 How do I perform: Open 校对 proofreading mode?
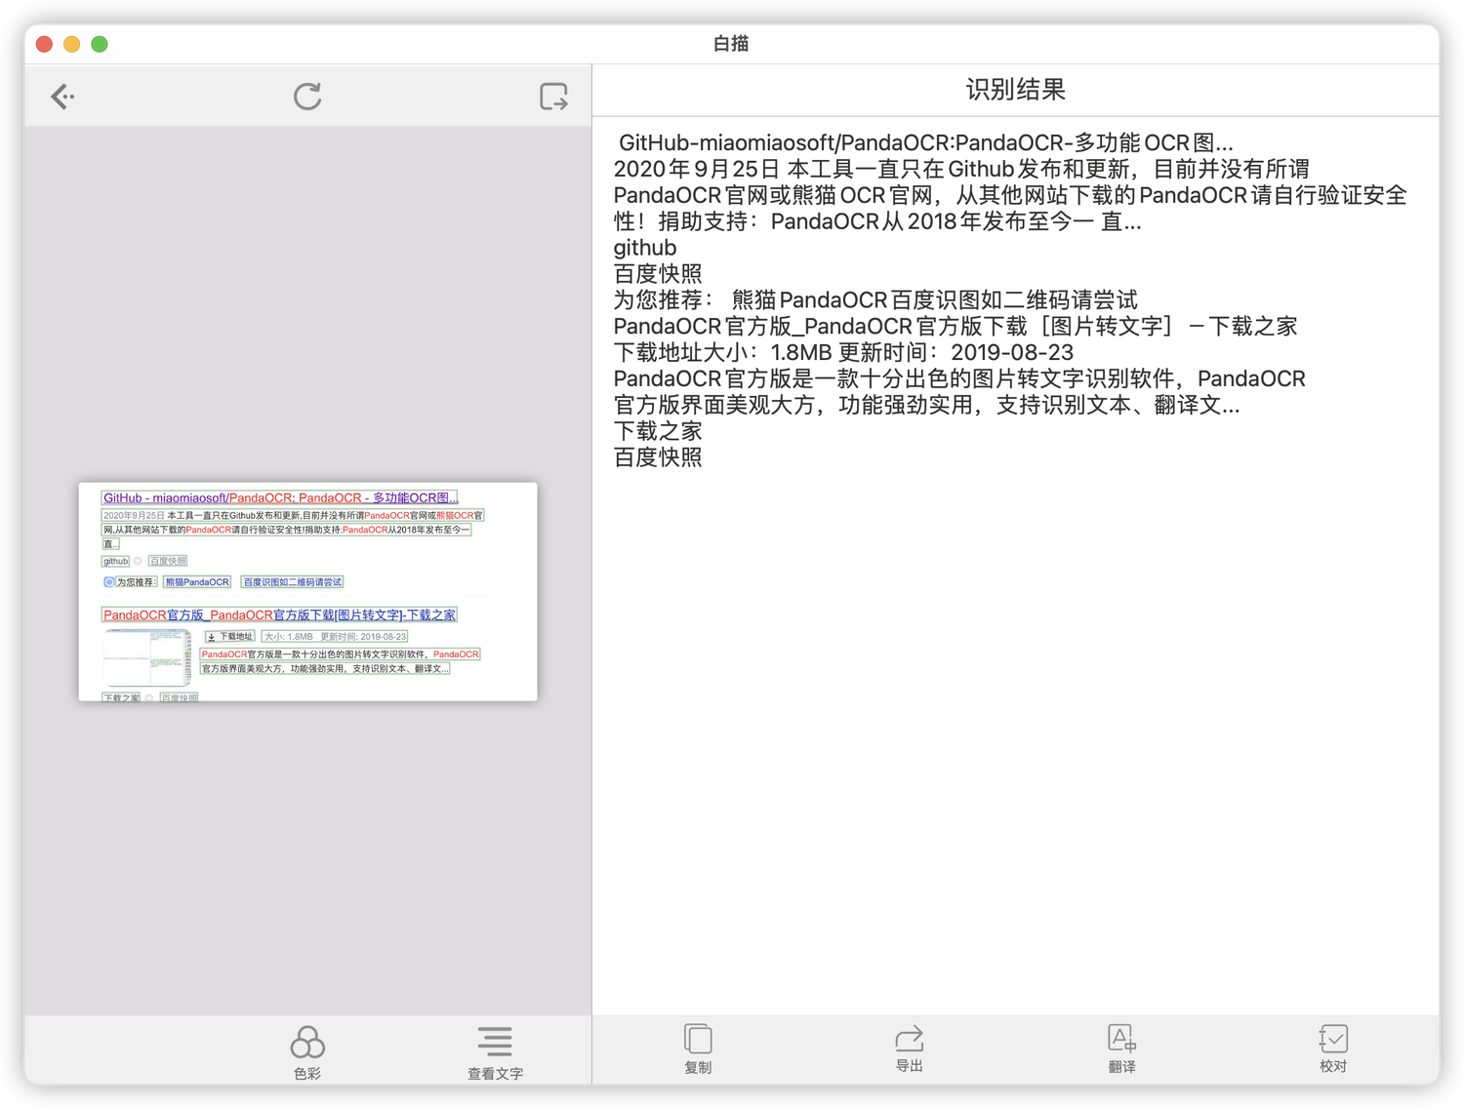[x=1333, y=1050]
